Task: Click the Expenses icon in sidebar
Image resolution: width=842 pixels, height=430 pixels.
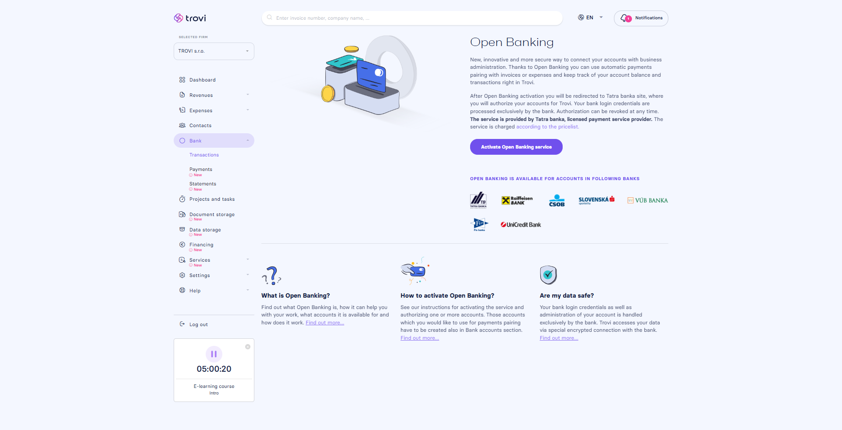Action: (x=182, y=110)
